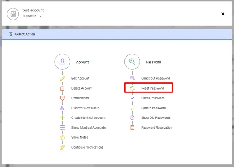This screenshot has height=167, width=234.
Task: Click the Check out Password icon
Action: tap(132, 78)
